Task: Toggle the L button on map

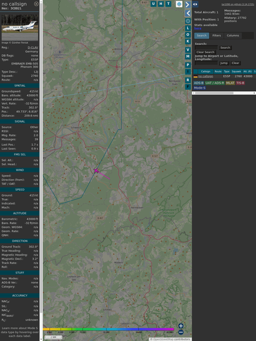Action: click(x=188, y=28)
